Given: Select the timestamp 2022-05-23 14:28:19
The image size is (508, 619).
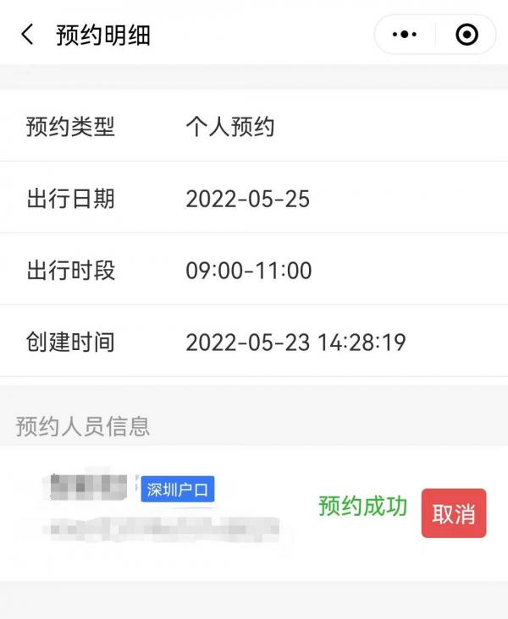Looking at the screenshot, I should tap(295, 342).
